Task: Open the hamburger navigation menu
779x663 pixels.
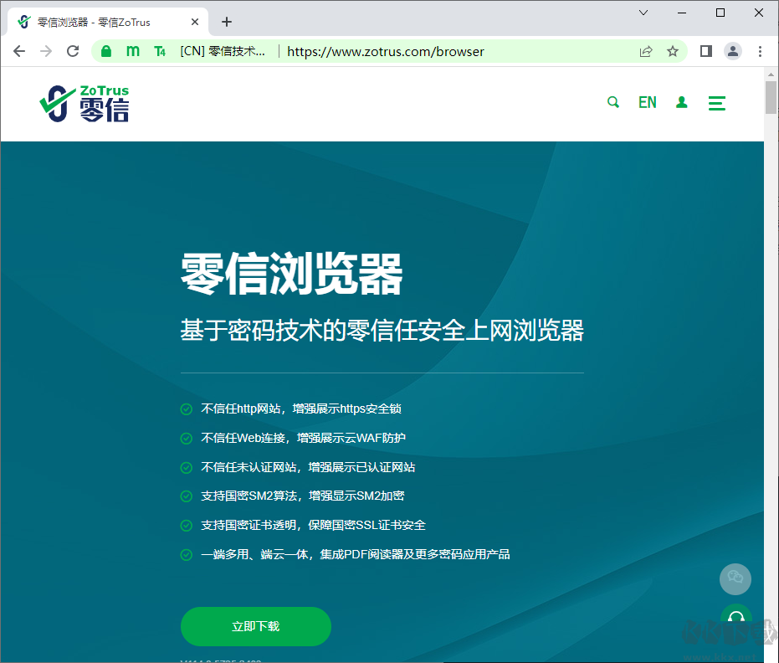Action: pos(716,102)
